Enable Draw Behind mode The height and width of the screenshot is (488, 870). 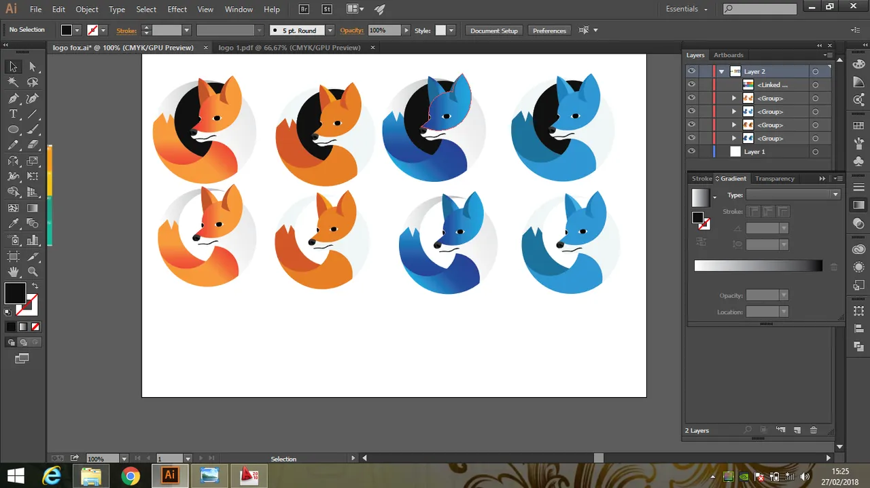click(x=22, y=342)
